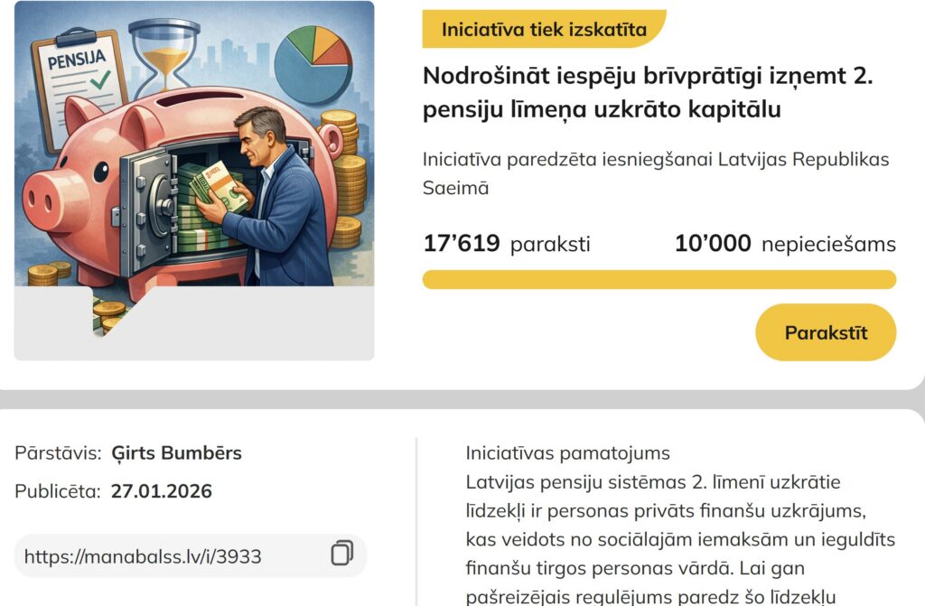This screenshot has width=925, height=606.
Task: Click the manabalss.lv/i/3933 URL field
Action: (143, 556)
